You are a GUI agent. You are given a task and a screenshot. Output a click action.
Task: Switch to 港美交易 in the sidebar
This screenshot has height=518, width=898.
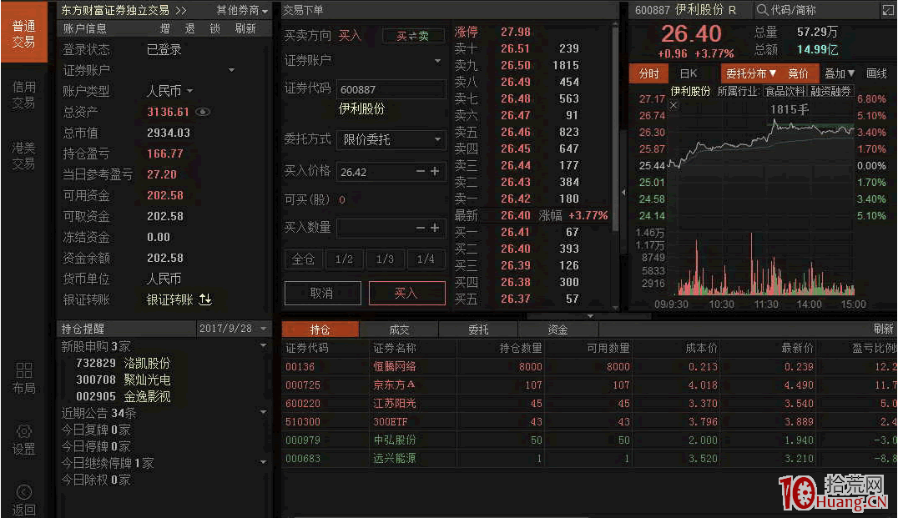23,156
